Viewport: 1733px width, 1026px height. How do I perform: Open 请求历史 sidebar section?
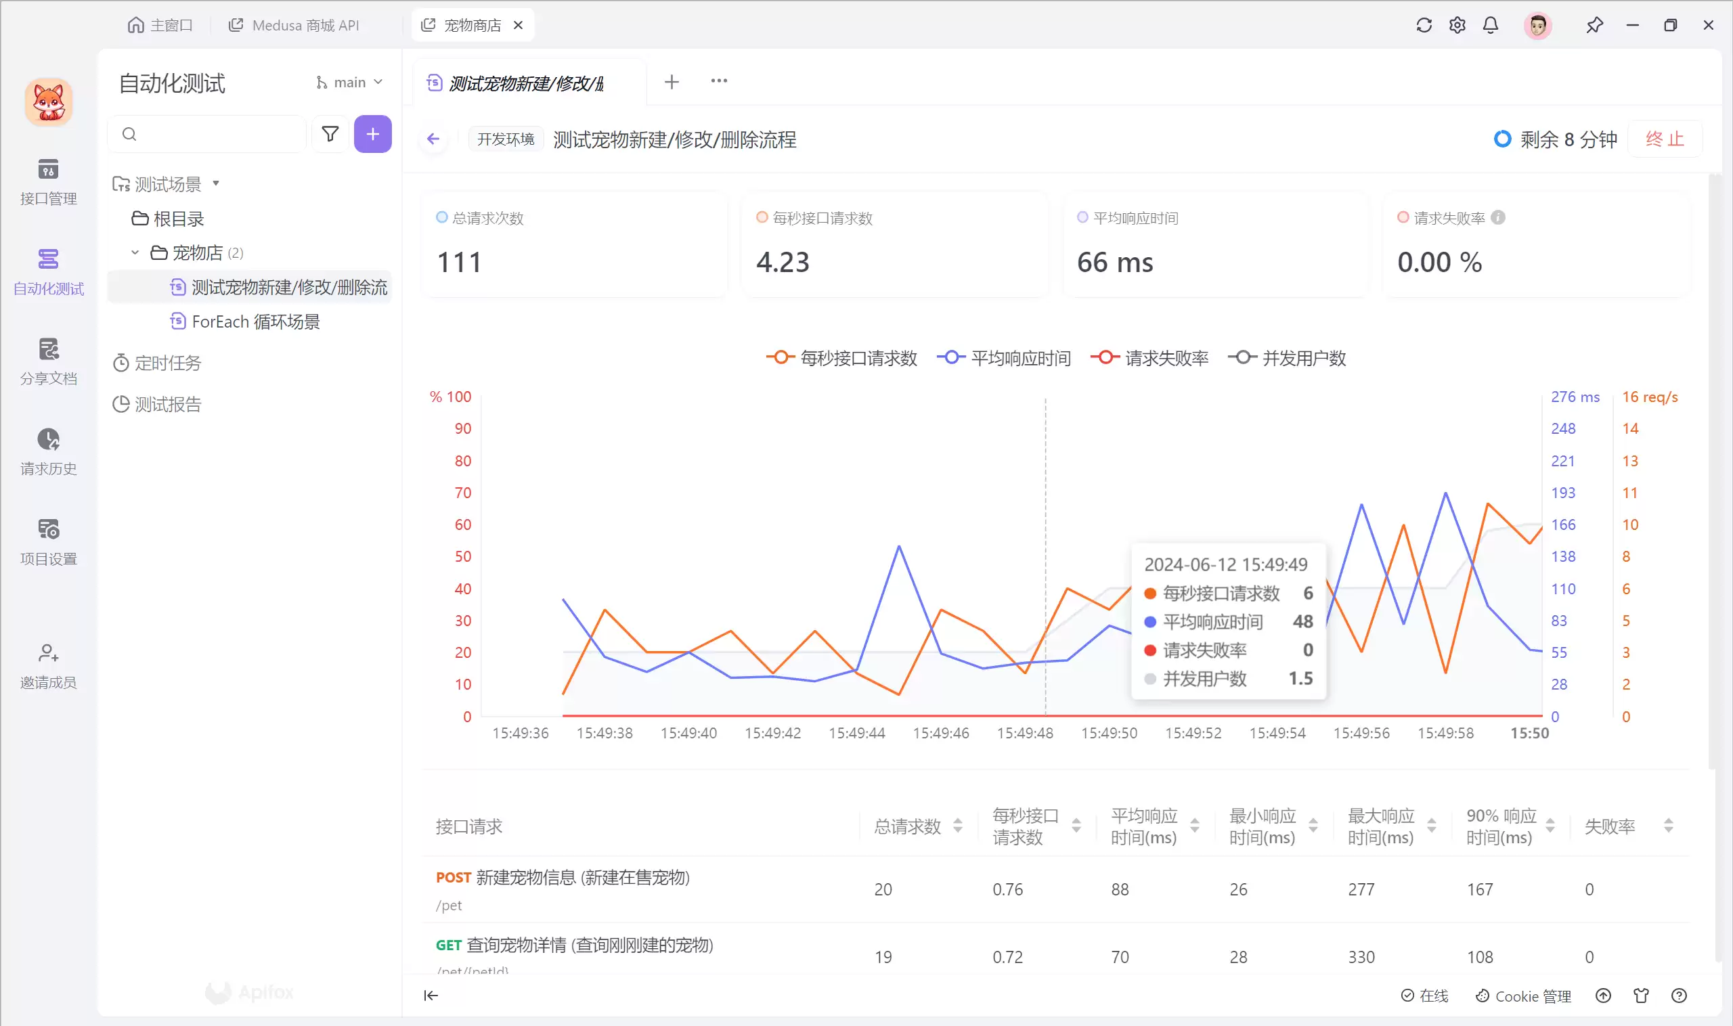[47, 451]
